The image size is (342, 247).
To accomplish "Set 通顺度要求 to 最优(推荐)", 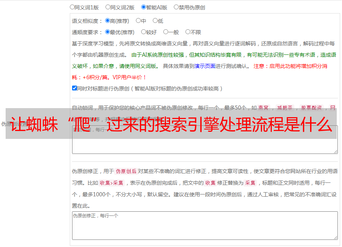I will click(107, 32).
